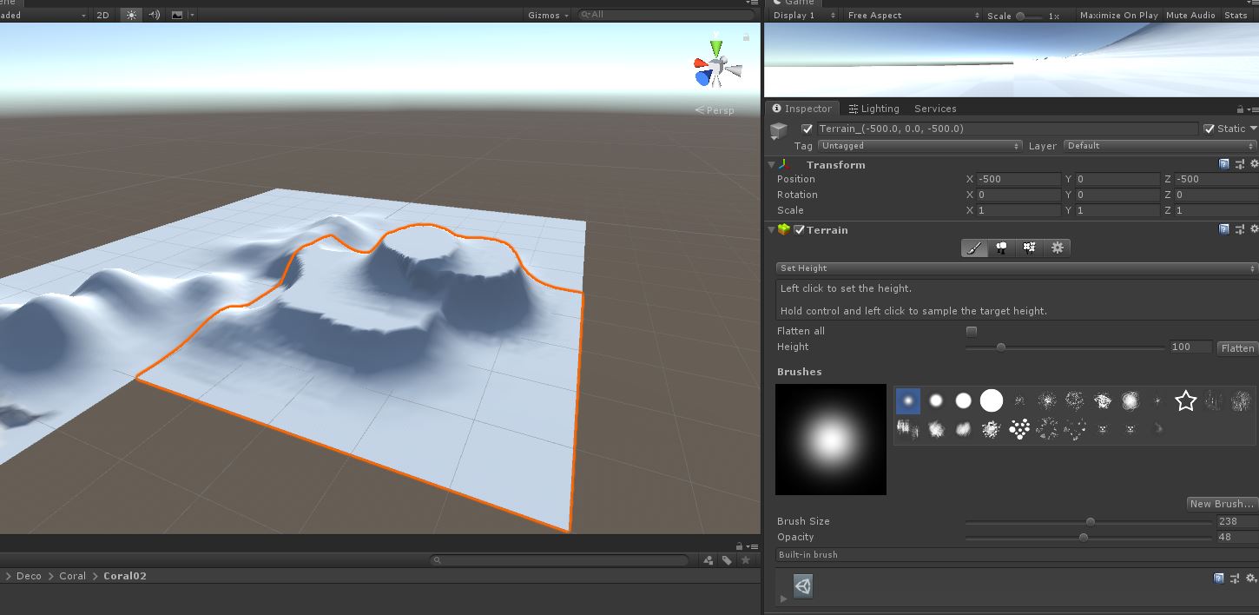Click the New Brush button

click(1222, 504)
